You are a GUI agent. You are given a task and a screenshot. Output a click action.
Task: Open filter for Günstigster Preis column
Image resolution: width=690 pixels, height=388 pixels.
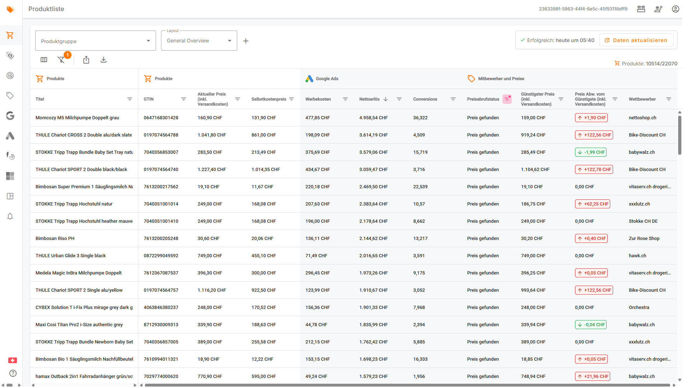pos(561,99)
